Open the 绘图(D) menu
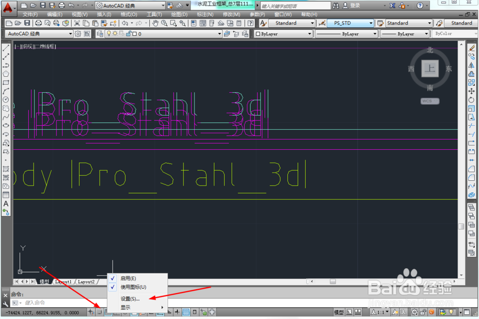The height and width of the screenshot is (319, 479). coord(179,14)
